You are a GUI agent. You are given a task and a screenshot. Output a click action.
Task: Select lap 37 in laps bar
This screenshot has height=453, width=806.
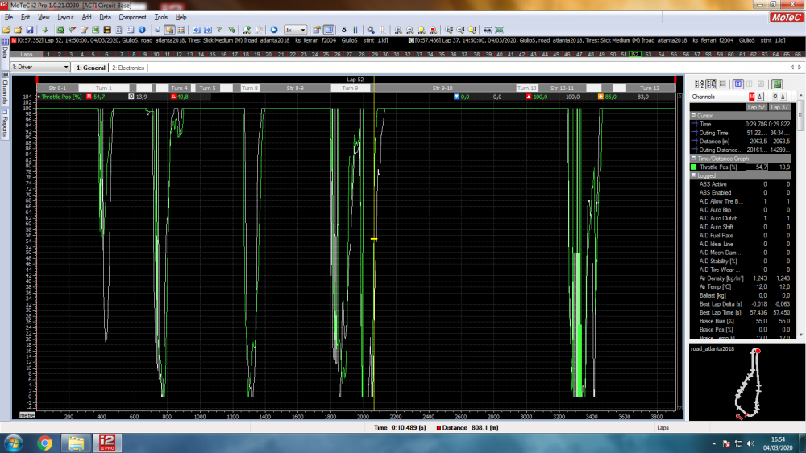click(x=465, y=54)
